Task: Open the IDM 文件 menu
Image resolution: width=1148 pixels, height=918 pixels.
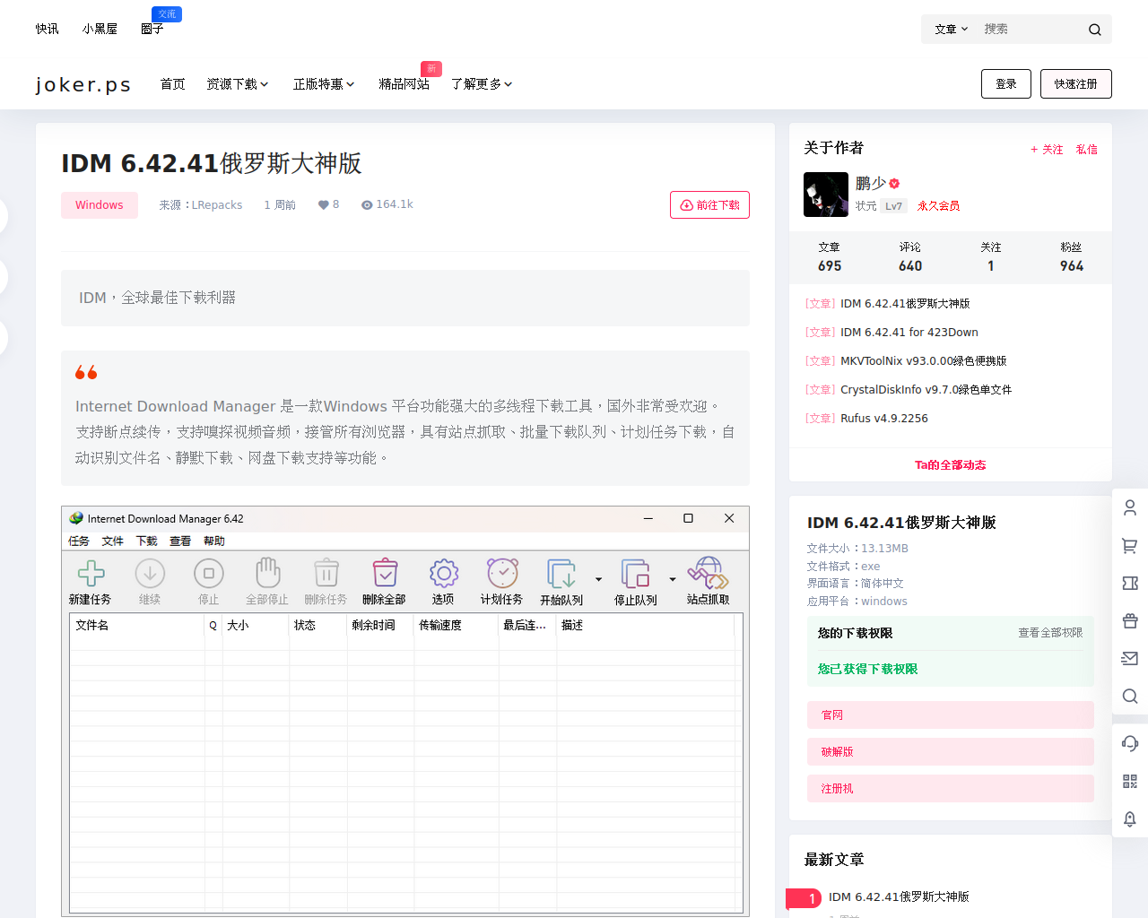Action: (113, 541)
